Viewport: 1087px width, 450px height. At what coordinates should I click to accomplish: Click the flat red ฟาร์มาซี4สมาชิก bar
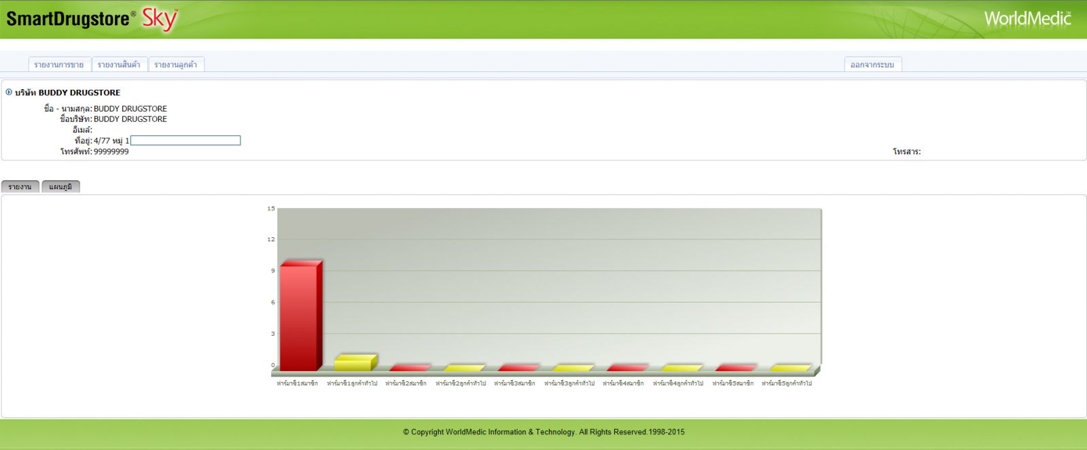[626, 368]
